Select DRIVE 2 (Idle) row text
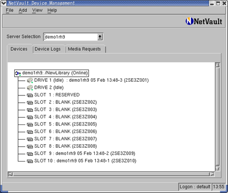Image resolution: width=228 pixels, height=193 pixels. [x=49, y=87]
